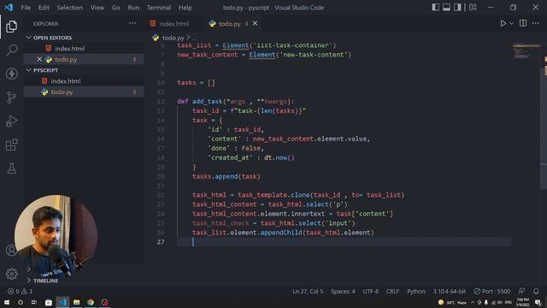Toggle bottom panel layout
547x308 pixels.
click(446, 8)
